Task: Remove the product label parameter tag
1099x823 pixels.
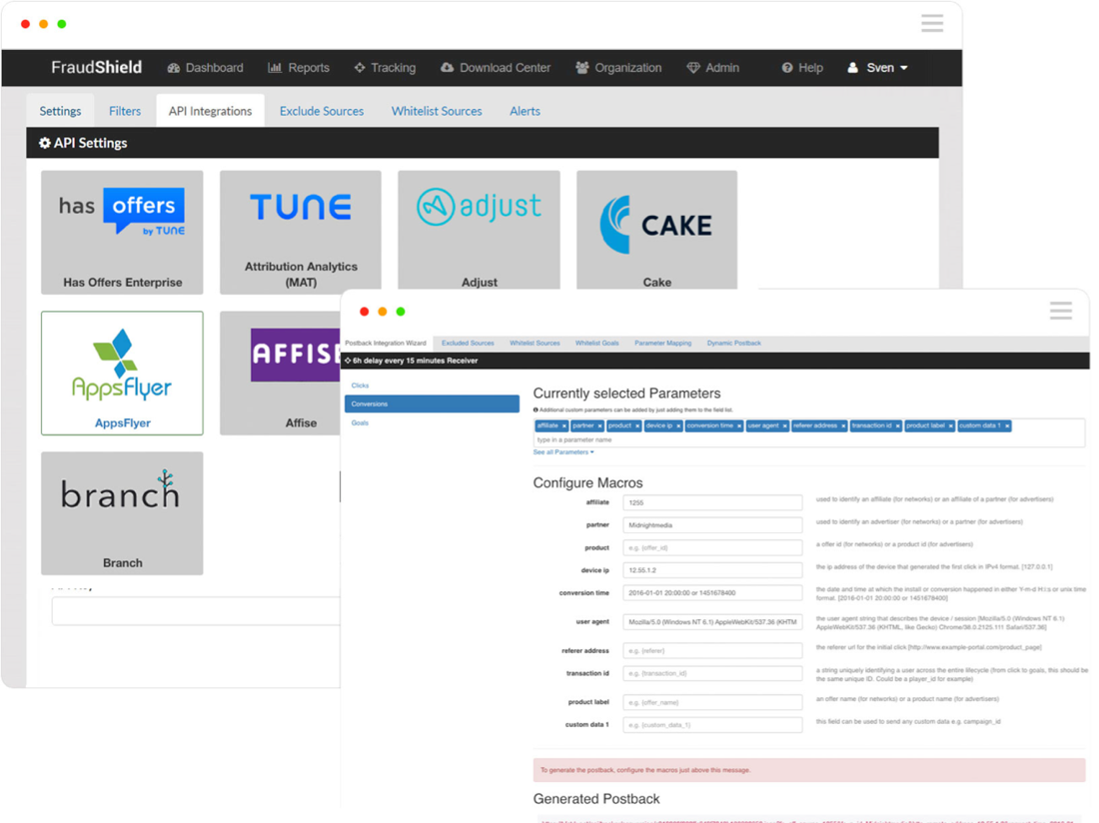Action: point(950,425)
